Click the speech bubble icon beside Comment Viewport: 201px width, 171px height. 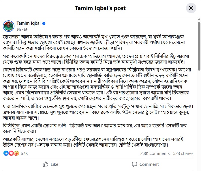(134, 164)
